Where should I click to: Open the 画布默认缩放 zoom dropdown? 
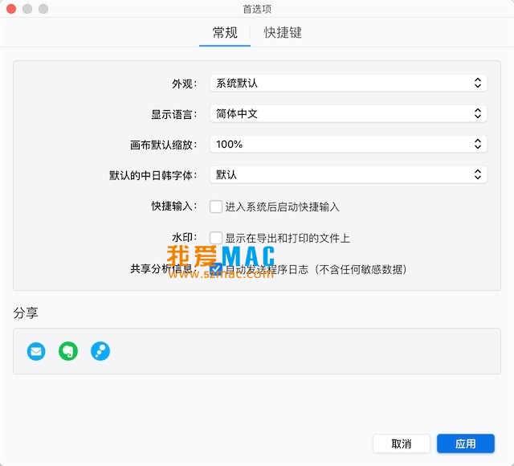[x=348, y=144]
